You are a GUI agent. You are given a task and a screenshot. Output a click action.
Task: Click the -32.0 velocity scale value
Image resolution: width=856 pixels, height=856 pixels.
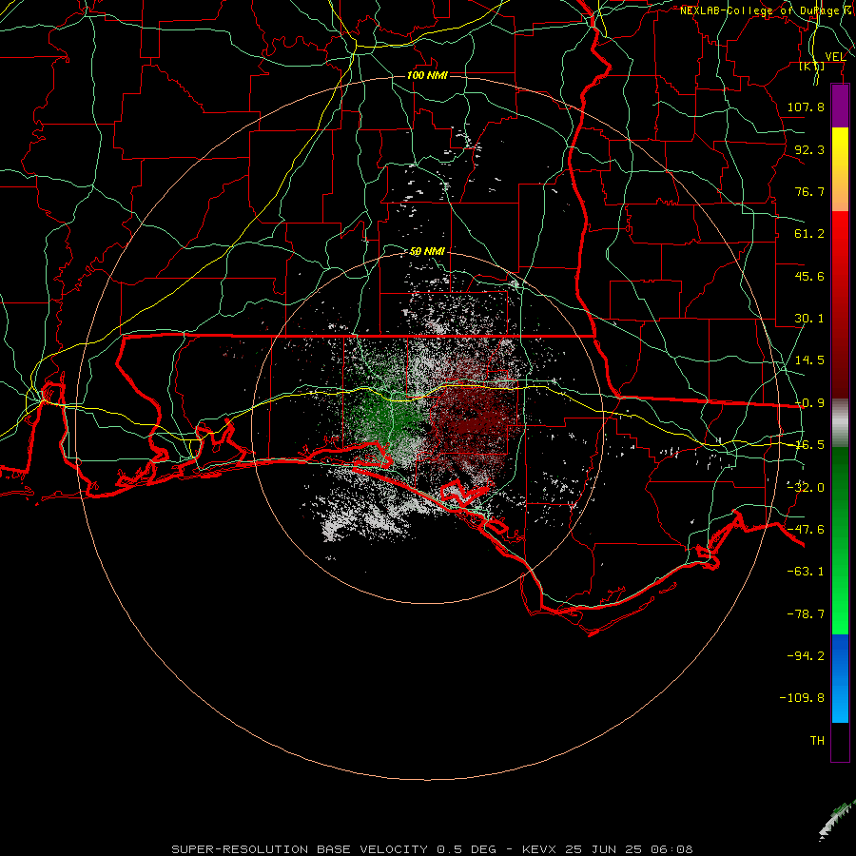806,488
